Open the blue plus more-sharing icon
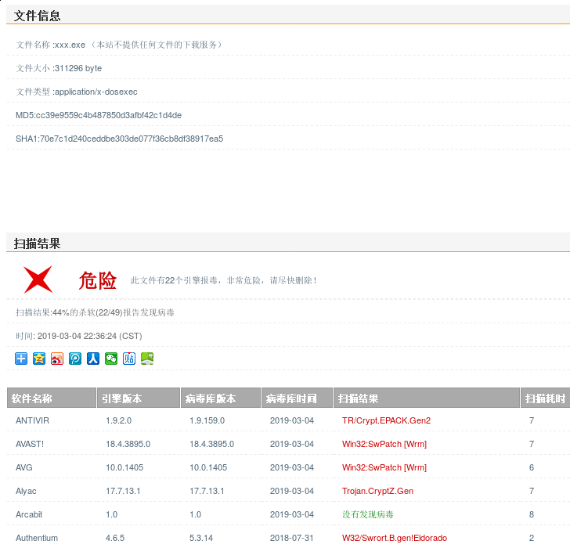The width and height of the screenshot is (570, 548). (21, 359)
